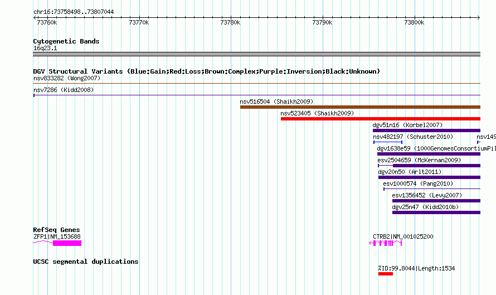Click the 73790k ruler tick label
Viewport: 496px width, 295px height.
click(x=322, y=22)
